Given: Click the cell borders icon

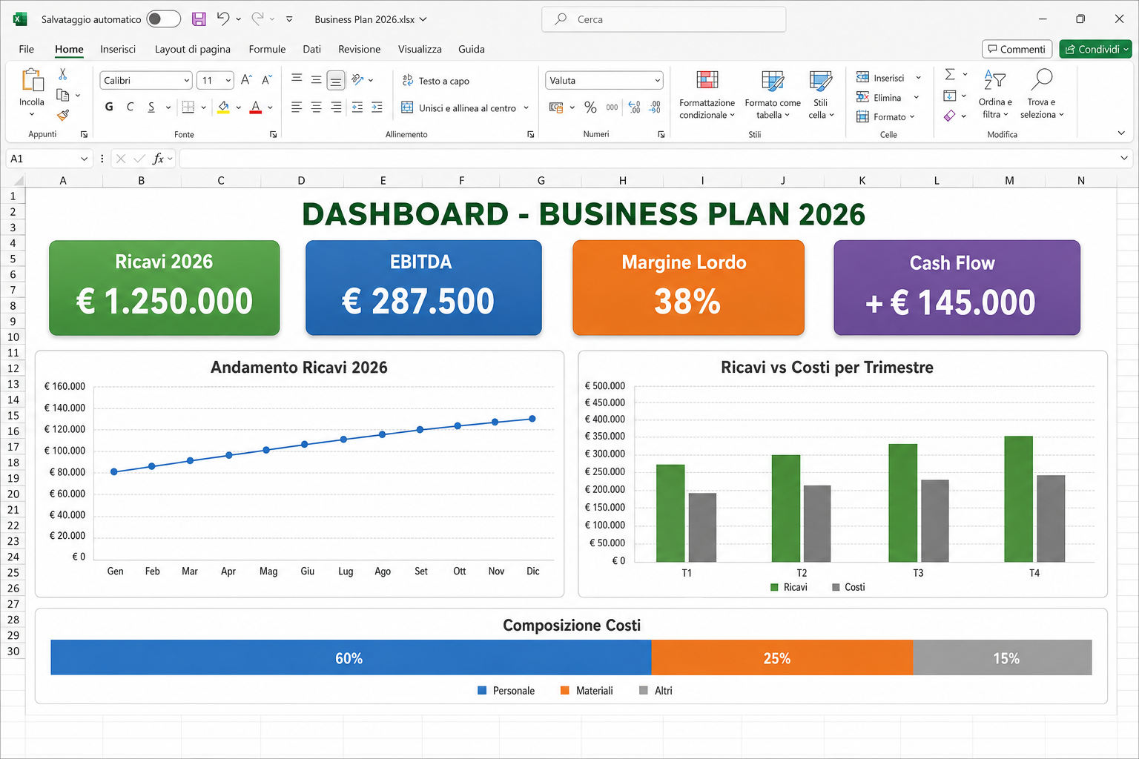Looking at the screenshot, I should point(188,107).
